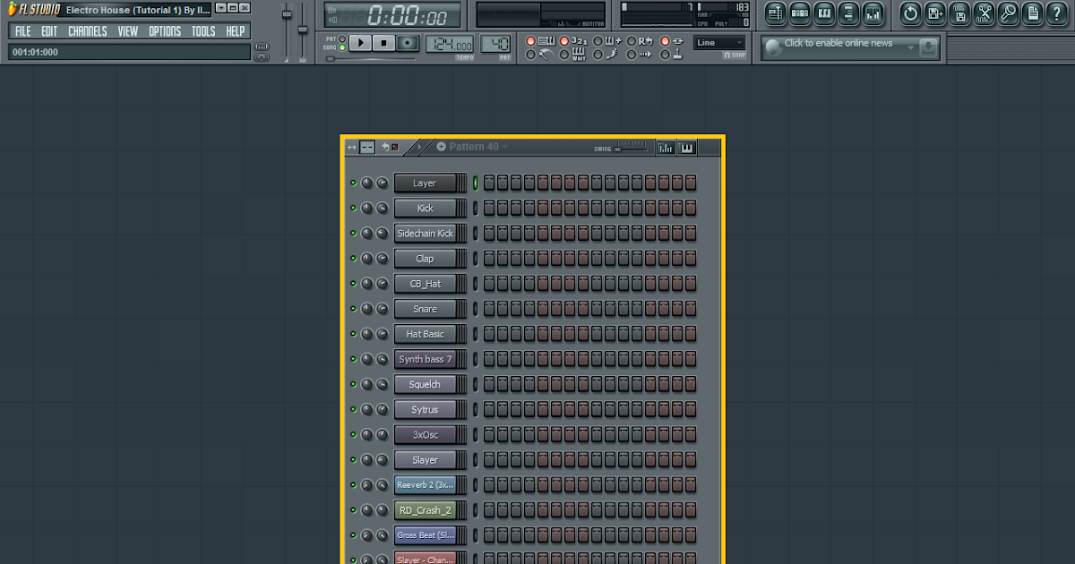Screen dimensions: 1075x564
Task: Click the Undo icon in the toolbar
Action: coord(909,13)
